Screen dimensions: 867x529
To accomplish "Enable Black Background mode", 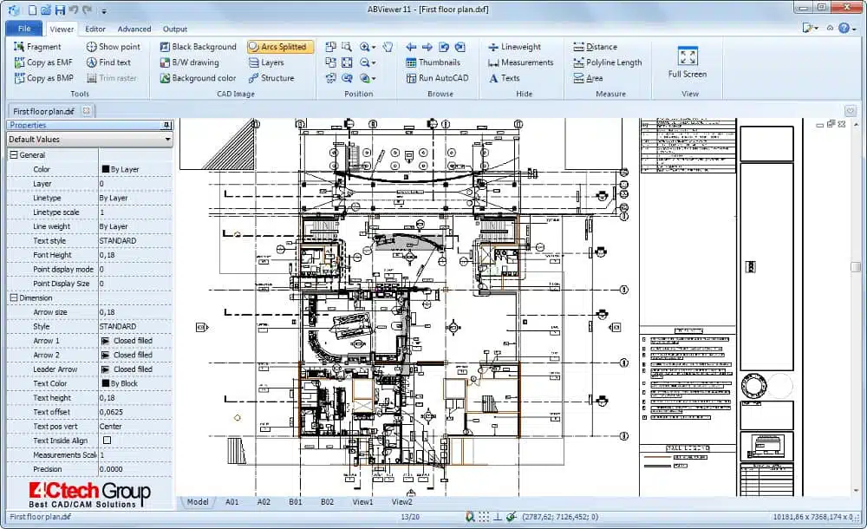I will 199,46.
